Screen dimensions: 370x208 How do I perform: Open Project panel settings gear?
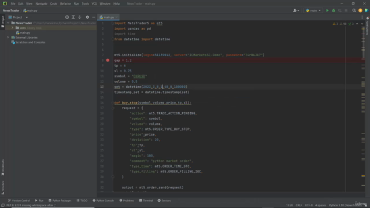click(x=87, y=17)
